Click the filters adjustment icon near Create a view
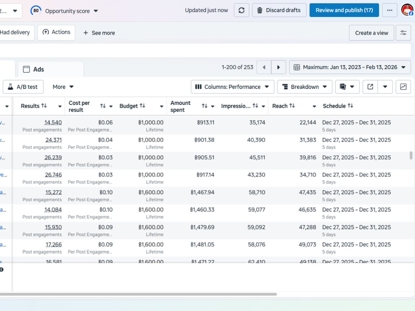Screen dimensions: 415x311 click(x=403, y=32)
